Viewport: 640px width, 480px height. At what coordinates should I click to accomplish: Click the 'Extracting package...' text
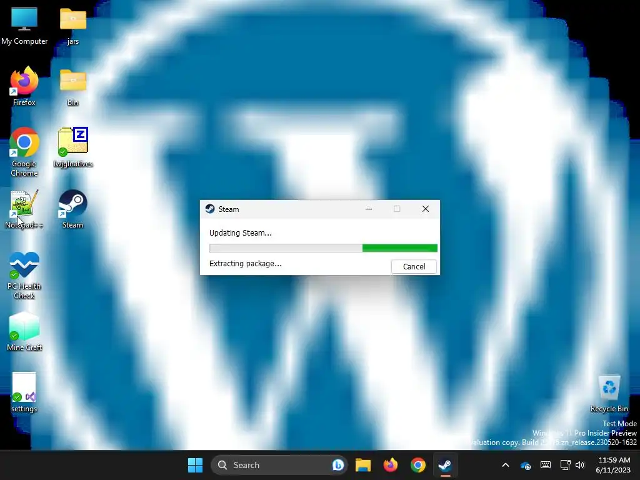[x=245, y=264]
